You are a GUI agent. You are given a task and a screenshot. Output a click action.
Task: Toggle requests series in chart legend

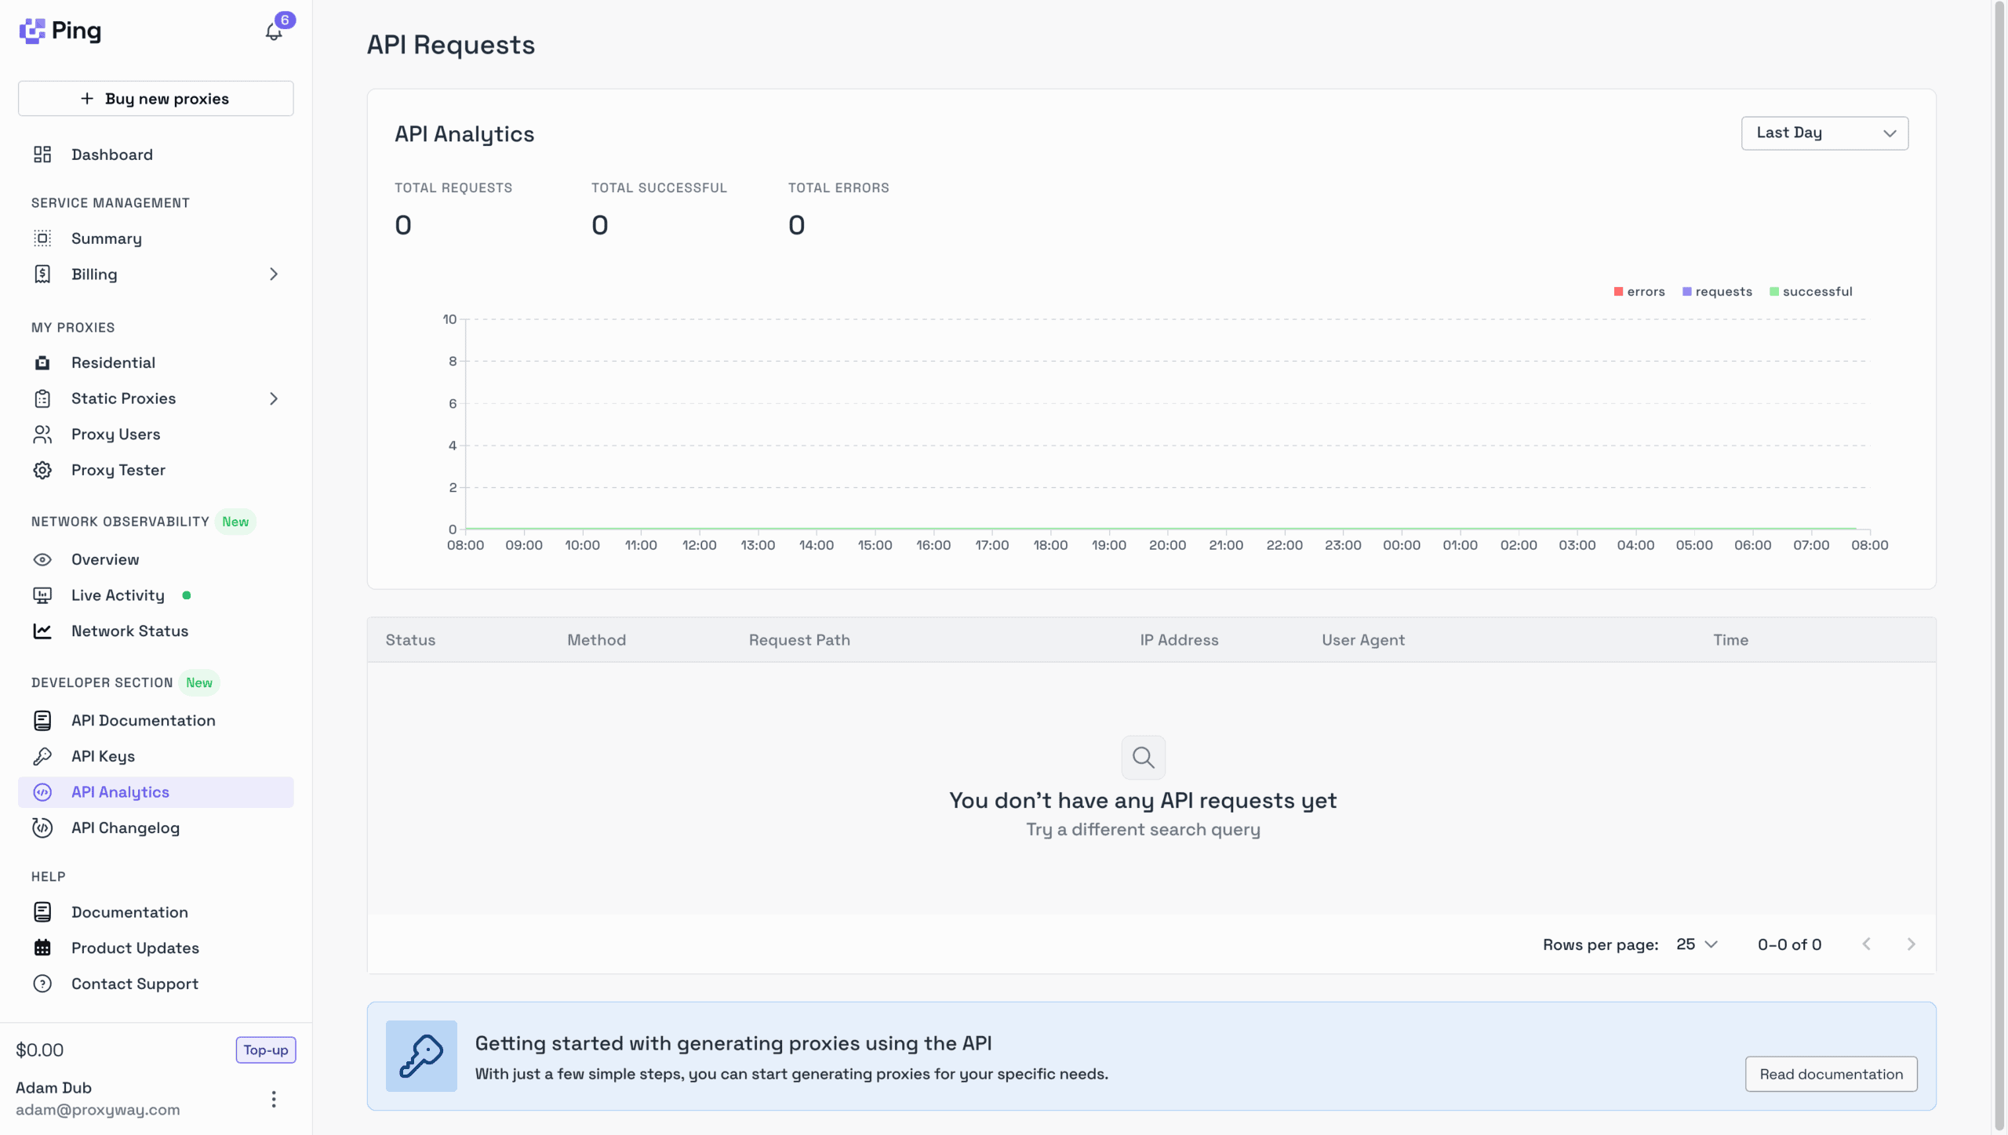pos(1716,292)
